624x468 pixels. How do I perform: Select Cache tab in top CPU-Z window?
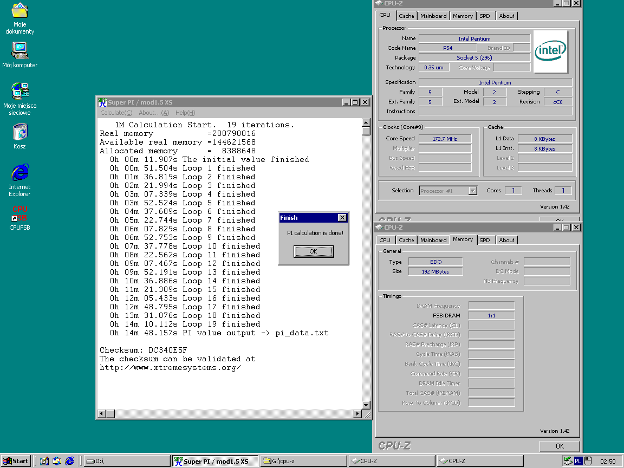pyautogui.click(x=406, y=16)
